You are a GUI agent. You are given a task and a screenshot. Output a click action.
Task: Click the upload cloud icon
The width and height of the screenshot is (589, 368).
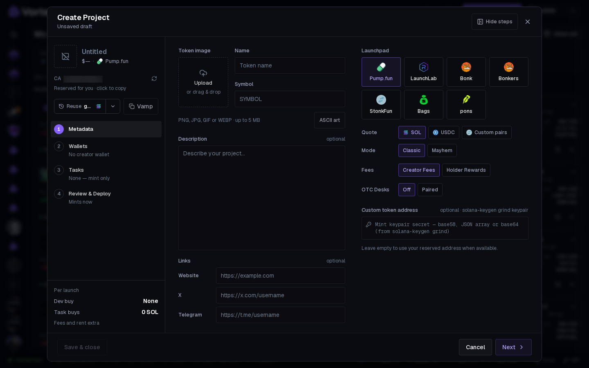(203, 73)
